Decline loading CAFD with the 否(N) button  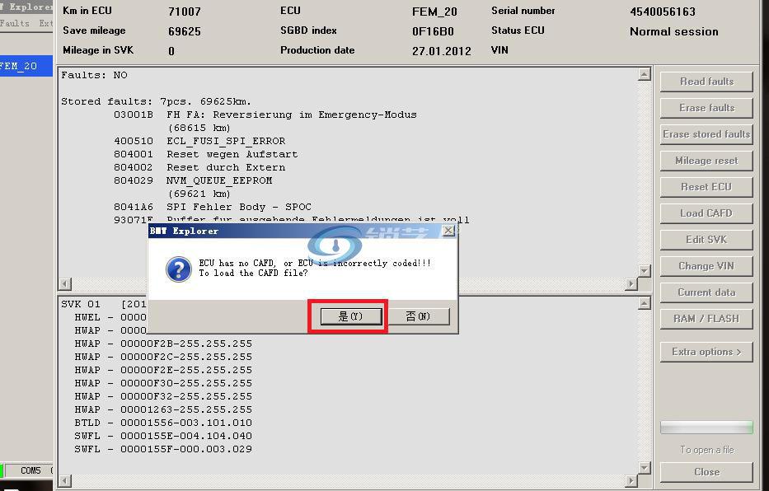[x=419, y=316]
